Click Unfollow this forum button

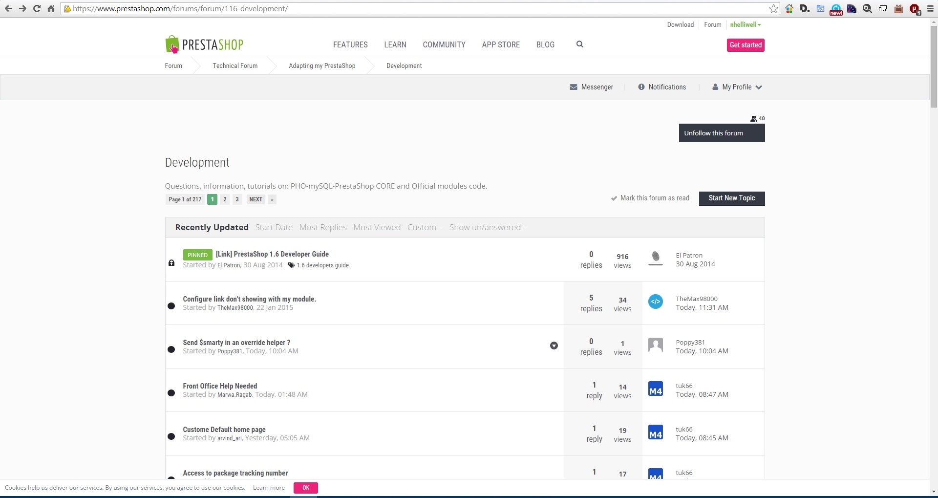click(x=722, y=133)
